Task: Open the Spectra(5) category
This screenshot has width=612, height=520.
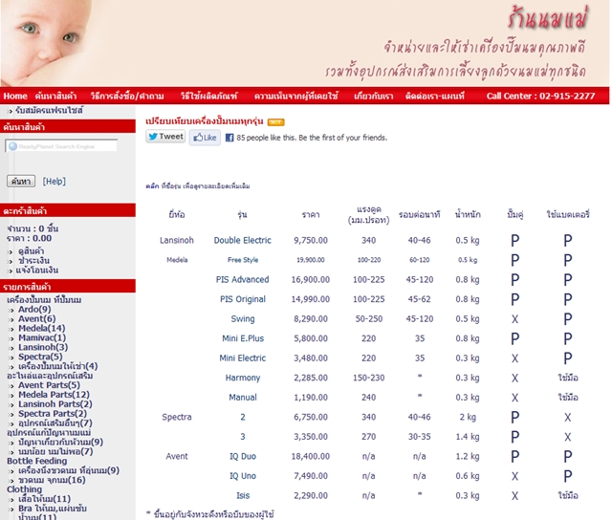Action: pos(40,357)
